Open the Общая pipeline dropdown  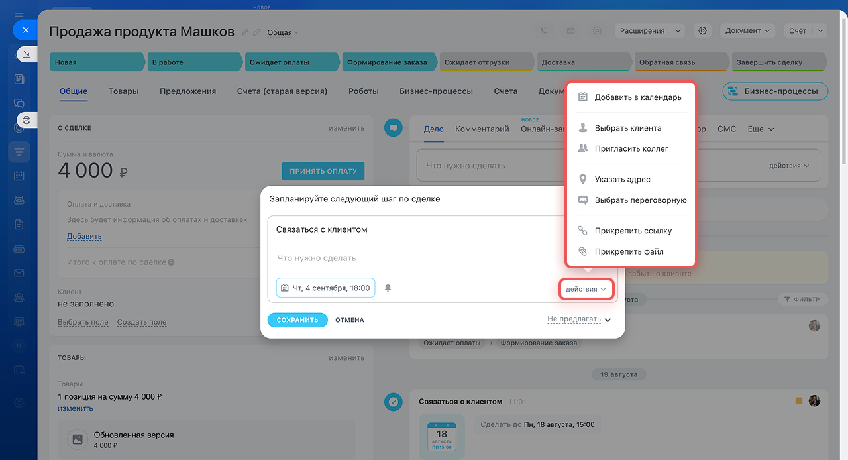(283, 32)
